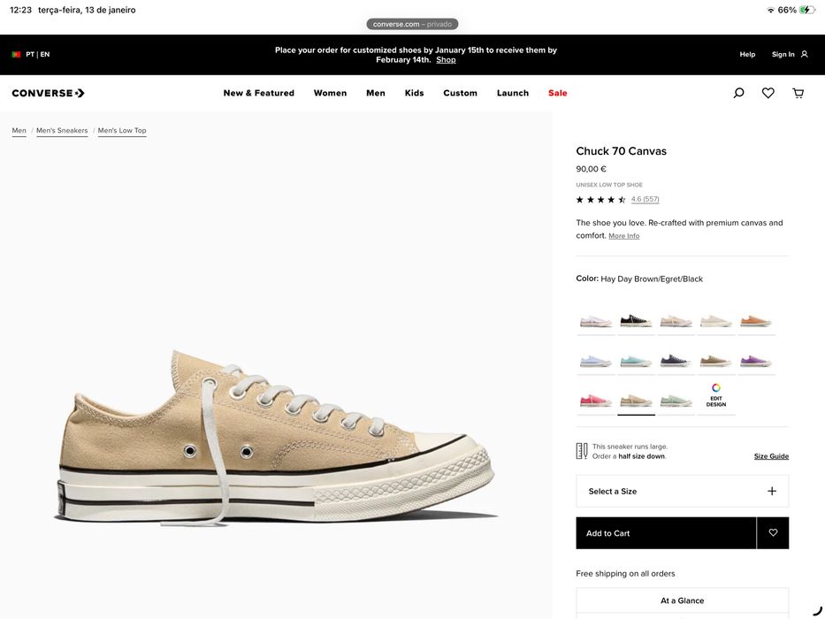Click the Converse logo
Image resolution: width=825 pixels, height=619 pixels.
49,93
